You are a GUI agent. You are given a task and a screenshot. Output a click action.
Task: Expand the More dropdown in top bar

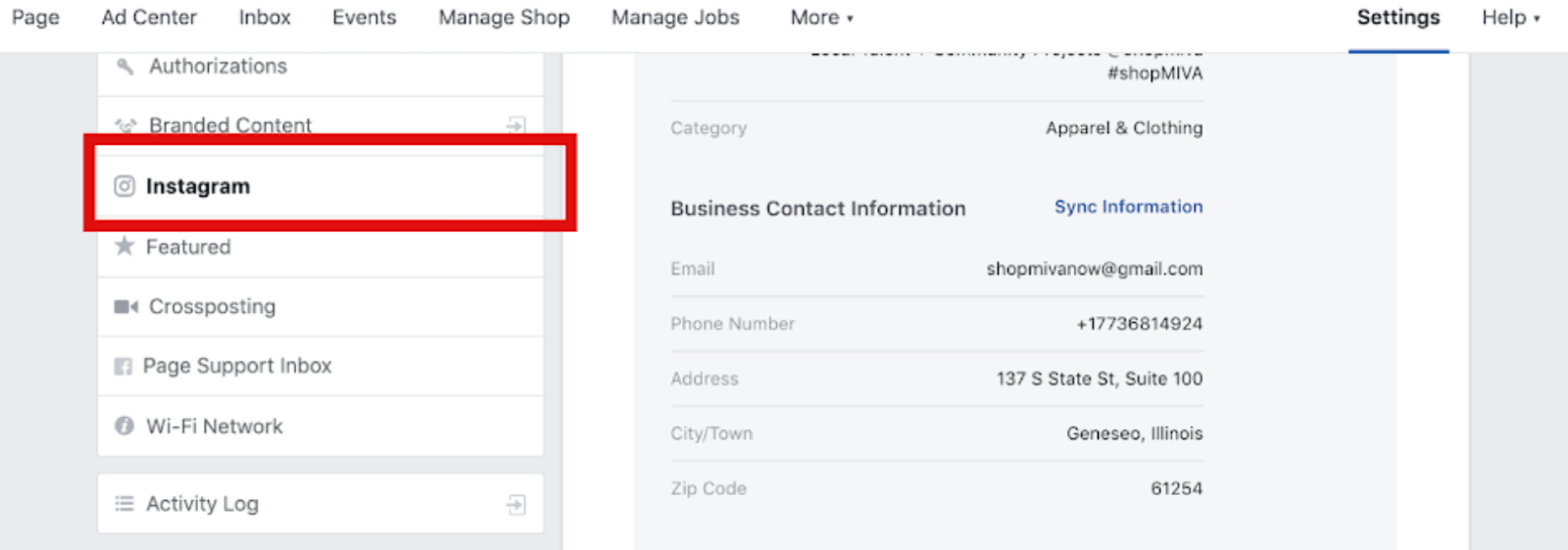pos(822,18)
